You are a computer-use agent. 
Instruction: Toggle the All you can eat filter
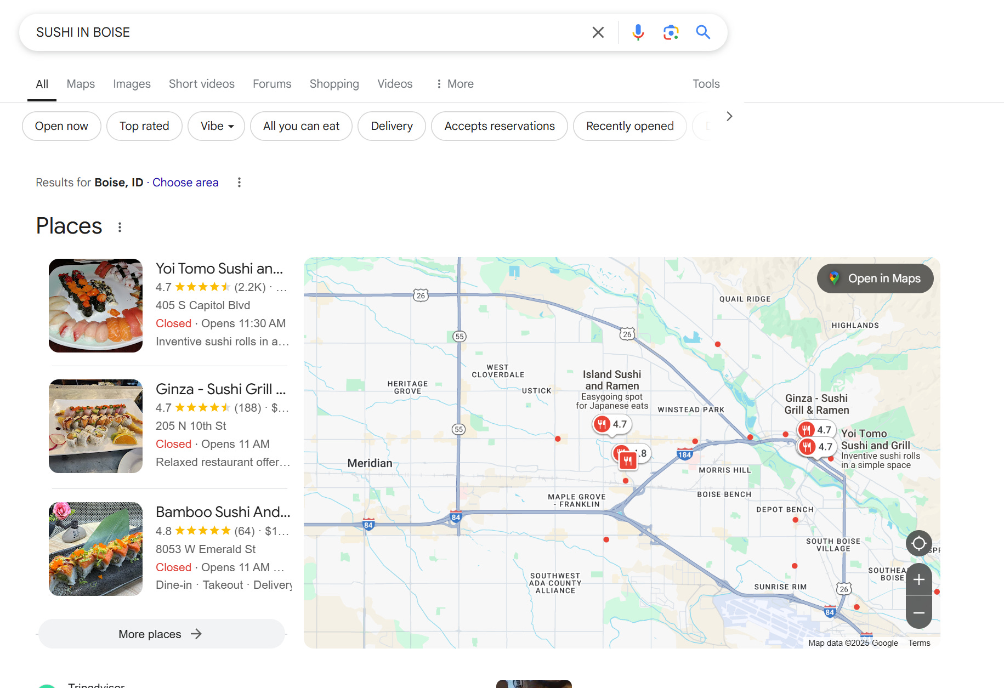301,126
